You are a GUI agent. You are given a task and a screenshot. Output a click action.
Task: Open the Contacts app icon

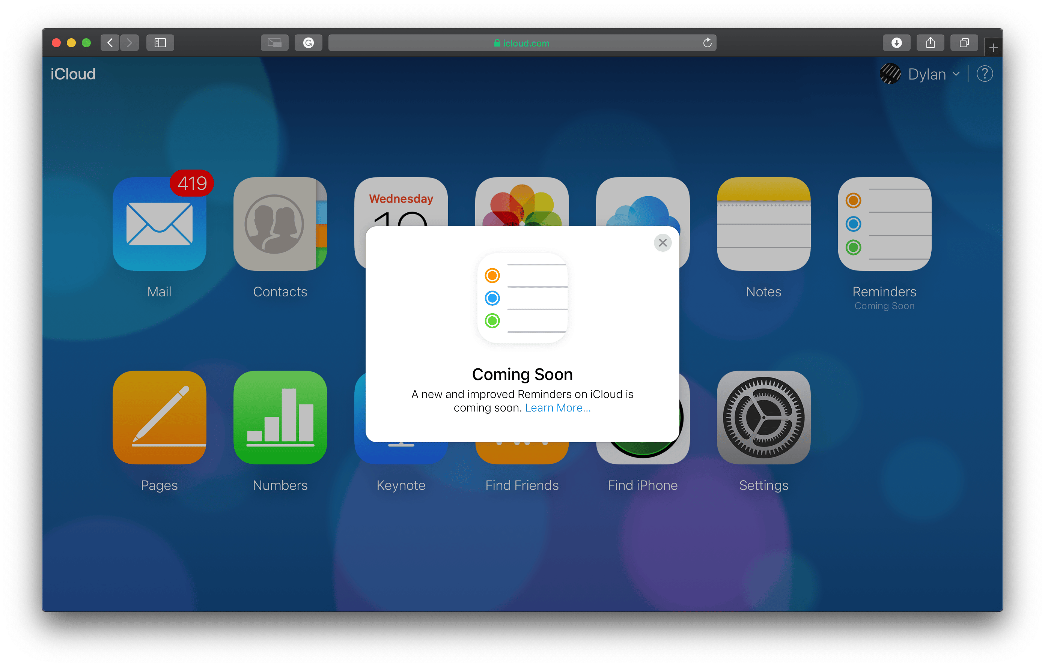[x=280, y=224]
